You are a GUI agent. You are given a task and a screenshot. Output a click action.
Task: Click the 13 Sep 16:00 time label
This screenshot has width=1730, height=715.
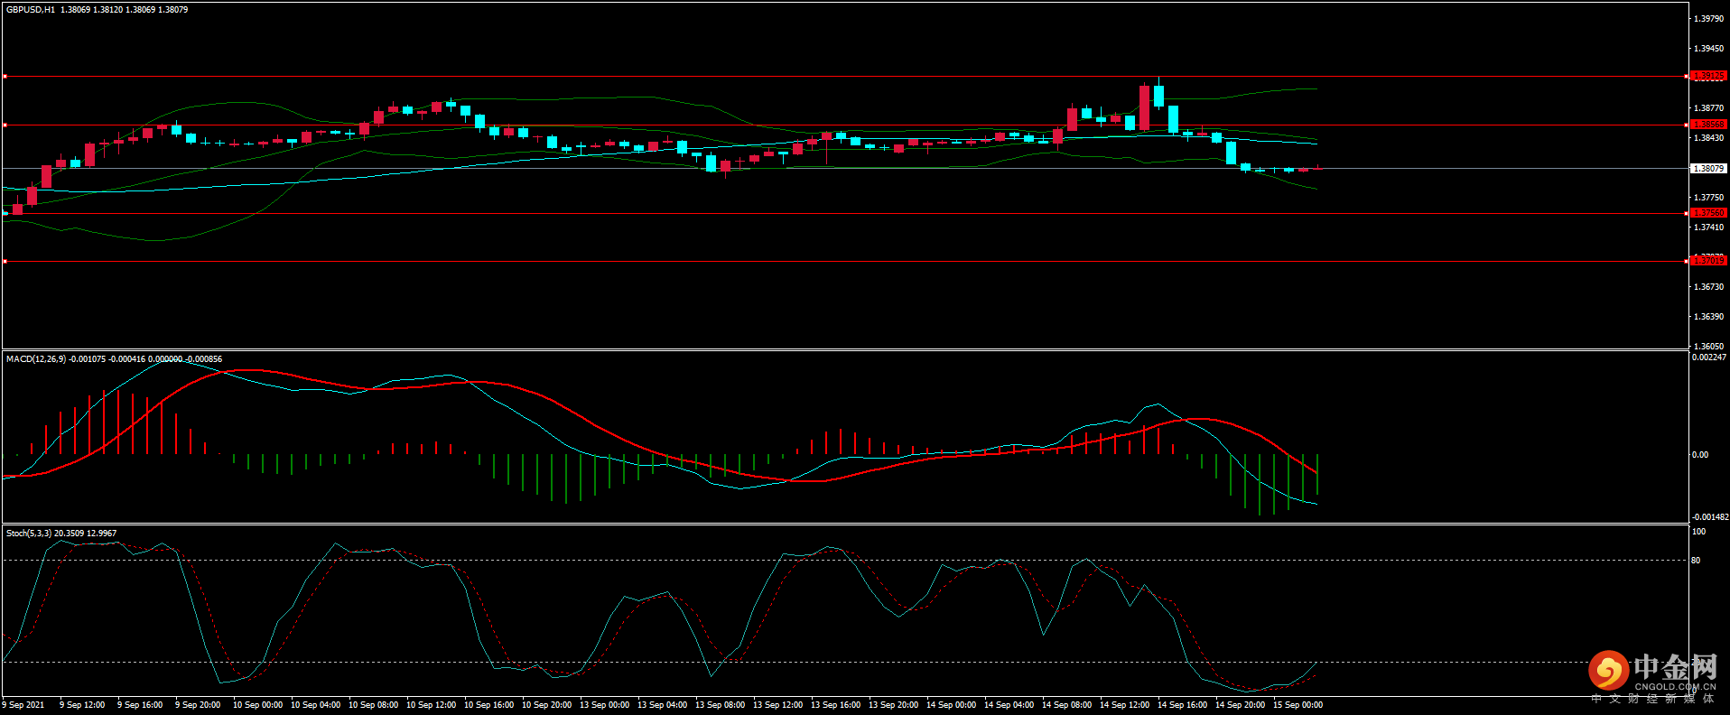tap(835, 705)
